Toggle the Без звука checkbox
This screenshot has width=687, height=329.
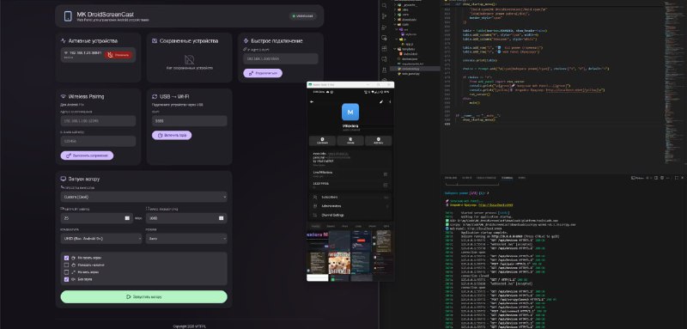click(x=67, y=279)
